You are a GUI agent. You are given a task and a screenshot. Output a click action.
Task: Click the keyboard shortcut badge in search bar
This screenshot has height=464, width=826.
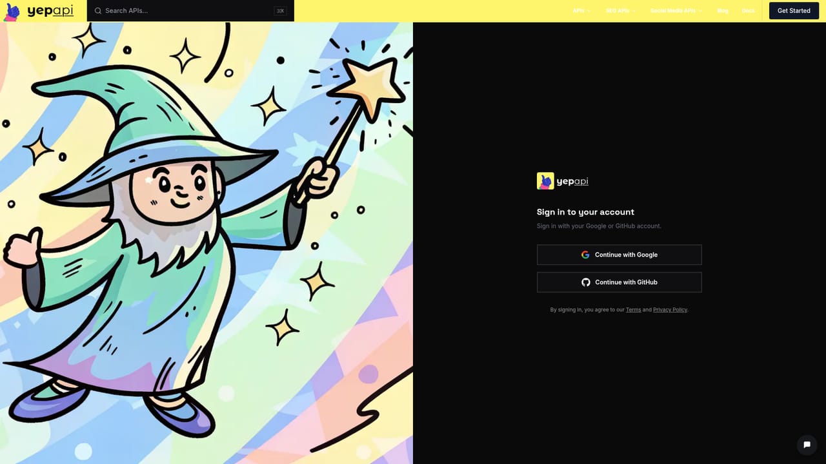point(280,11)
